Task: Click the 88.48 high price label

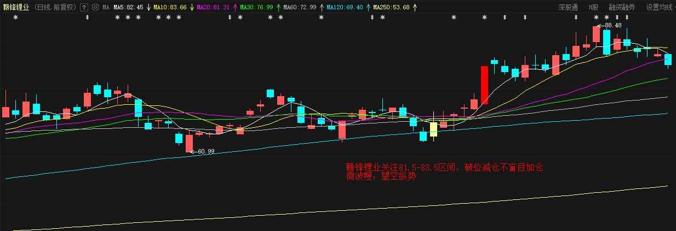Action: click(612, 25)
